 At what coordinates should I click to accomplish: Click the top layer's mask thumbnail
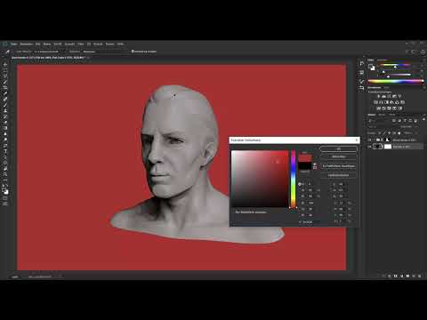click(x=387, y=140)
